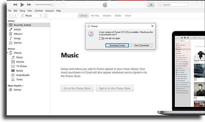Click the Albums icon in sidebar
The image size is (205, 122).
coord(11,34)
